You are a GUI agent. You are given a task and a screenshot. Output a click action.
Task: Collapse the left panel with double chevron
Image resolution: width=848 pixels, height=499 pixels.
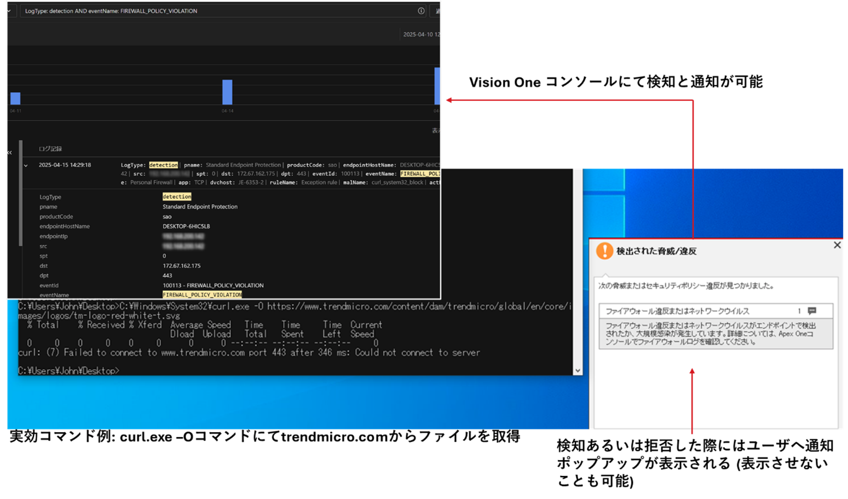click(x=9, y=153)
